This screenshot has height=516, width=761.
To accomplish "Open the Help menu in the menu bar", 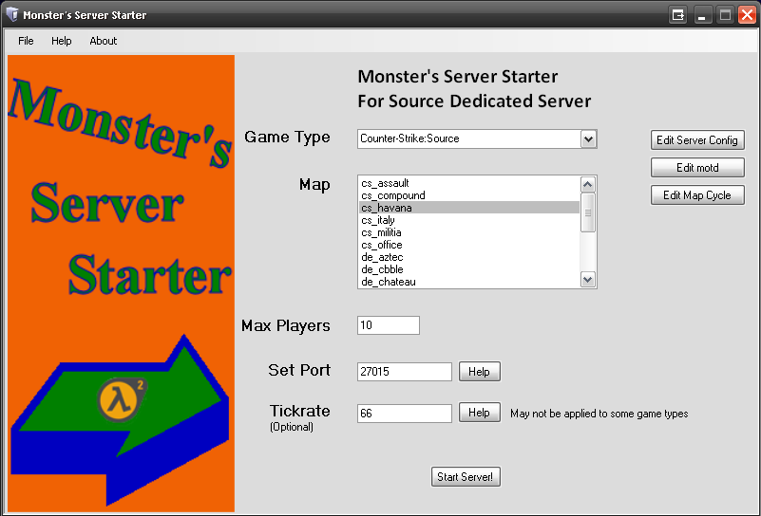I will tap(61, 41).
